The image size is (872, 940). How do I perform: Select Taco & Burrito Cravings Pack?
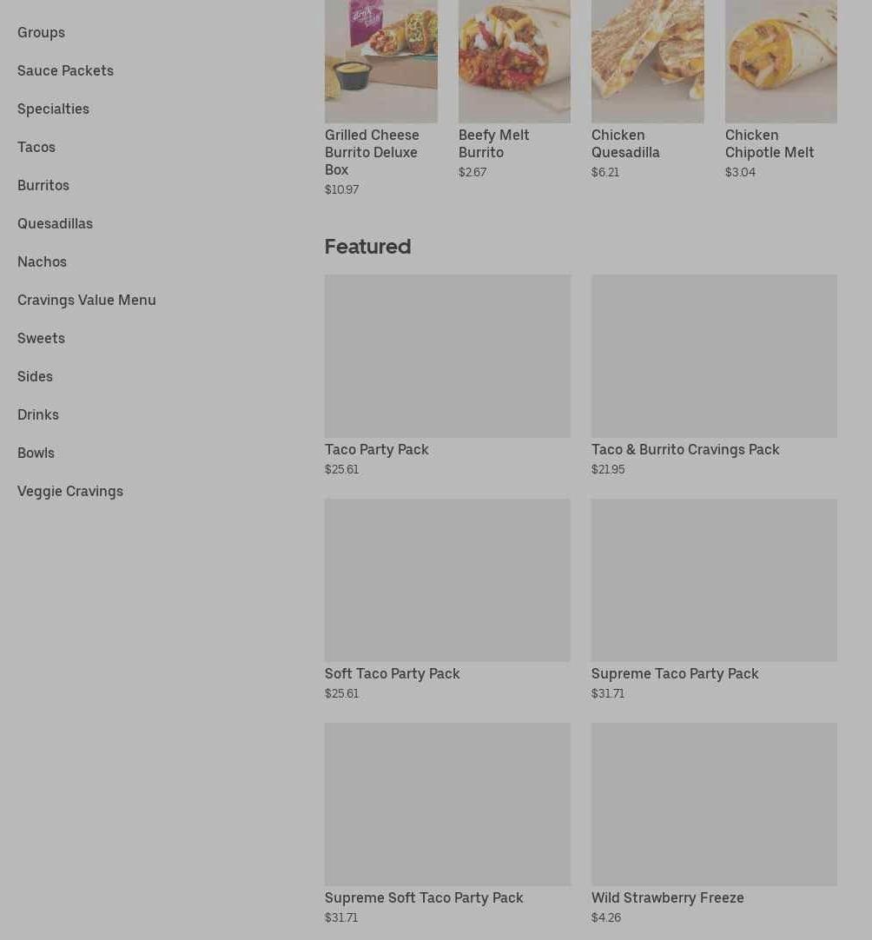[715, 376]
